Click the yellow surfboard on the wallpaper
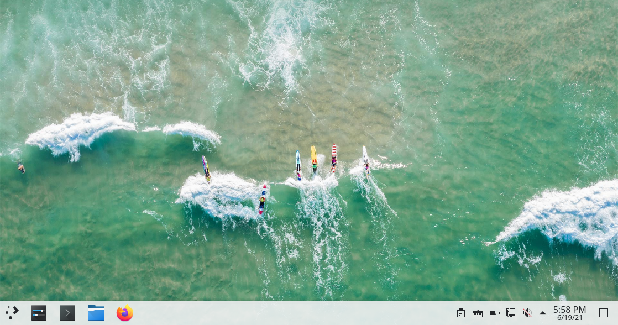Viewport: 618px width, 325px height. [314, 156]
